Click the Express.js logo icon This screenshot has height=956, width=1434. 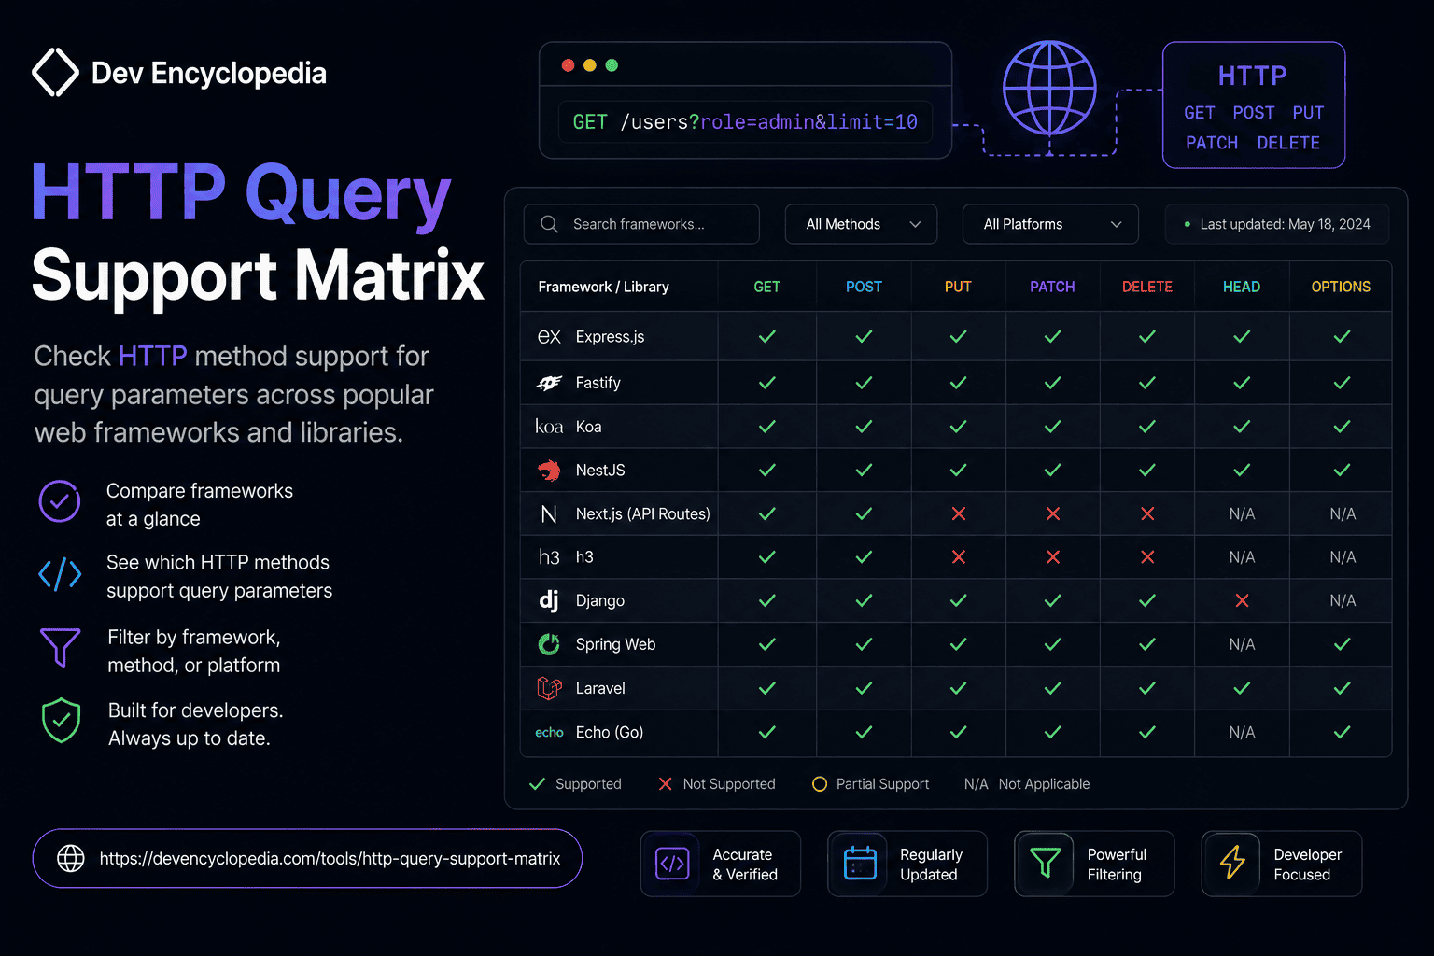(549, 337)
